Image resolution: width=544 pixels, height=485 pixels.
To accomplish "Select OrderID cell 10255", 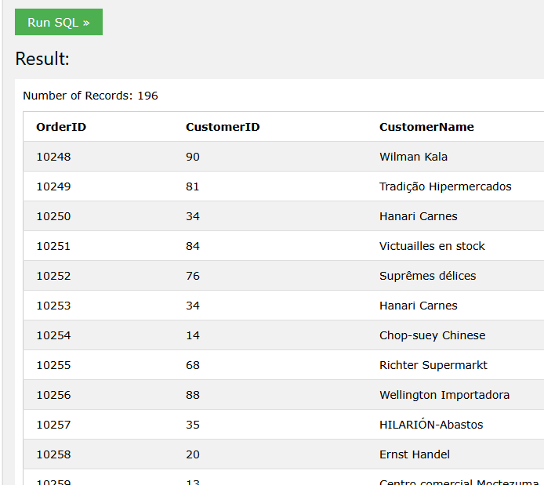I will tap(53, 365).
